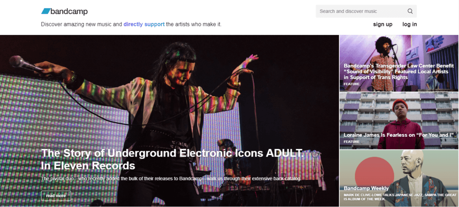Image resolution: width=459 pixels, height=207 pixels.
Task: Click the directly support highlighted text
Action: 144,25
